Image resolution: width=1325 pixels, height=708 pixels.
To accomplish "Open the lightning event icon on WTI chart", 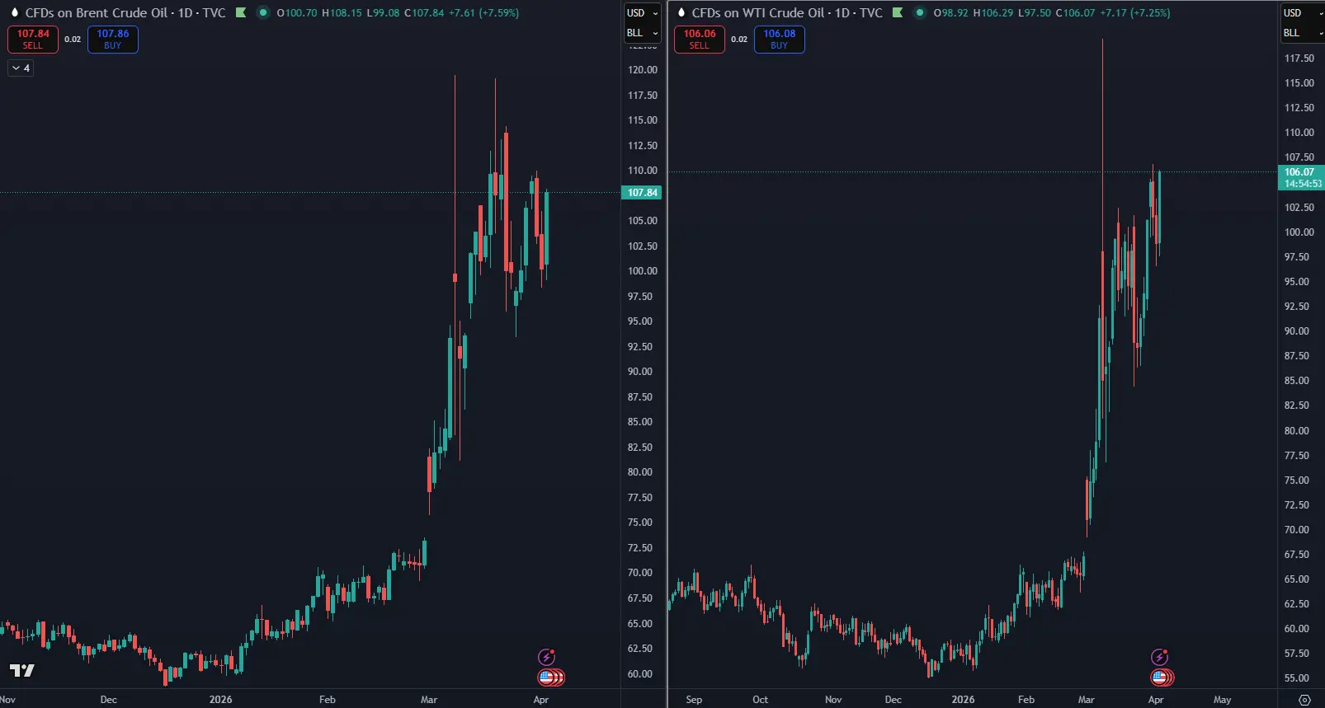I will coord(1160,657).
